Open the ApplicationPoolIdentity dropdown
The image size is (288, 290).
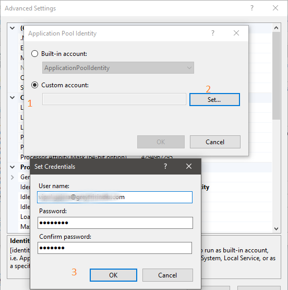(118, 68)
